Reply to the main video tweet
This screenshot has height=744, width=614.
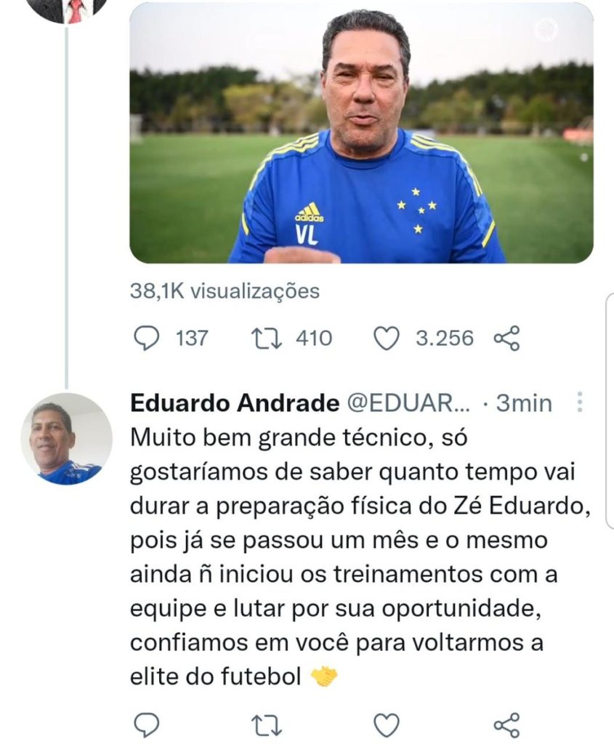tap(148, 339)
